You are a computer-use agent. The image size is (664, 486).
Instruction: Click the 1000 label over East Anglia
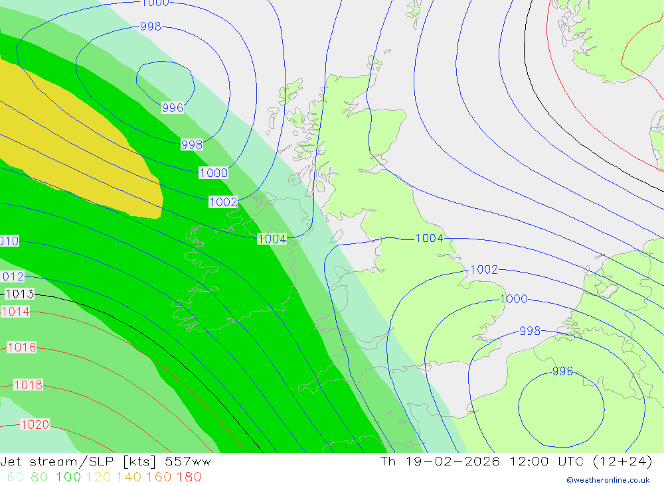point(514,298)
